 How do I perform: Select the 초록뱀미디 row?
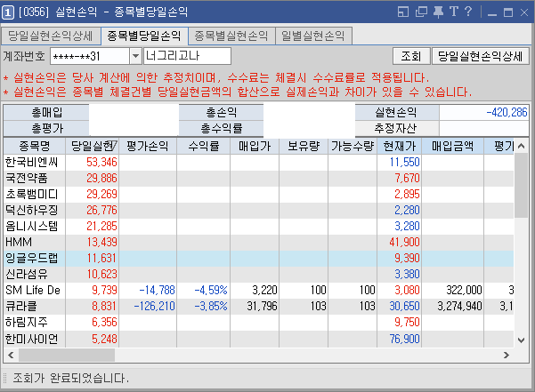click(258, 194)
